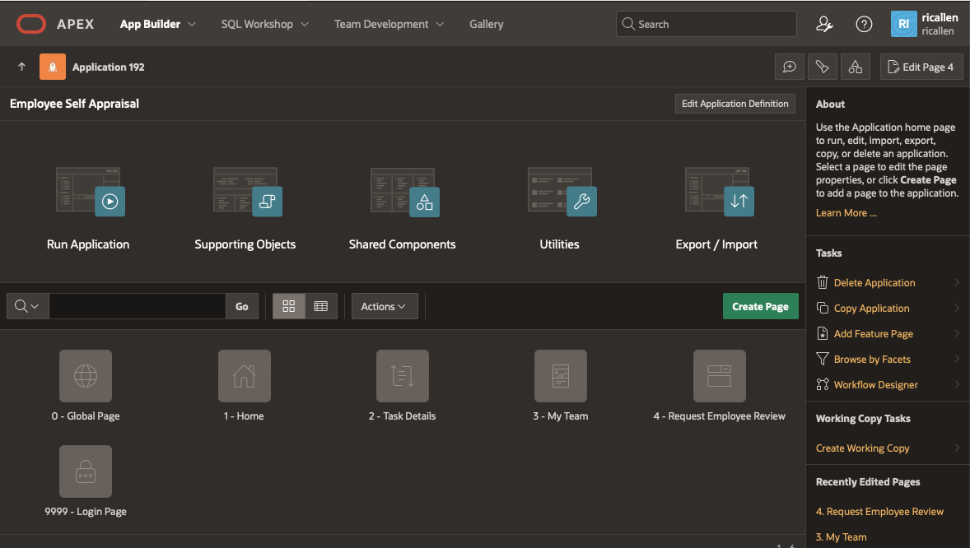The width and height of the screenshot is (970, 548).
Task: Open the SQL Workshop menu
Action: [x=264, y=25]
